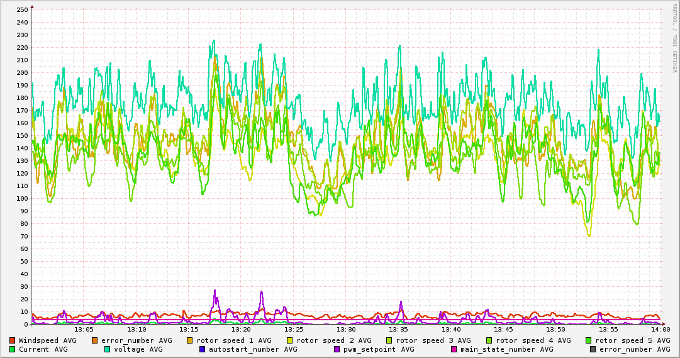Click the 200 value on the y-axis
The height and width of the screenshot is (358, 680).
tap(21, 73)
